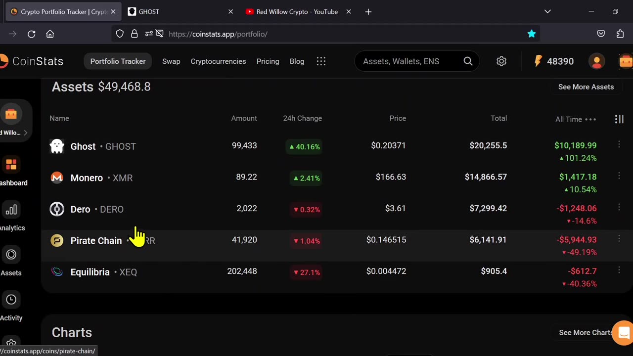This screenshot has height=356, width=633.
Task: Click the Ghost 40.16% change badge
Action: [x=305, y=147]
